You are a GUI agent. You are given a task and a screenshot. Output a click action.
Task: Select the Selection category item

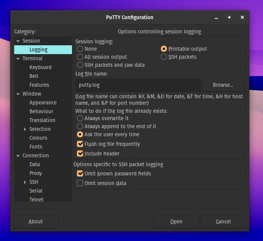pos(40,129)
